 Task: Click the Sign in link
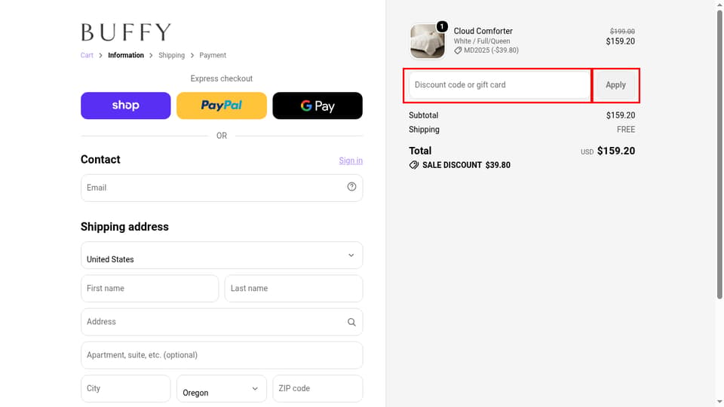tap(351, 161)
